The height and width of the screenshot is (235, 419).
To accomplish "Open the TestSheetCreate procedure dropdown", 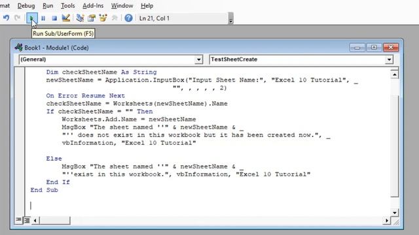I will (389, 59).
